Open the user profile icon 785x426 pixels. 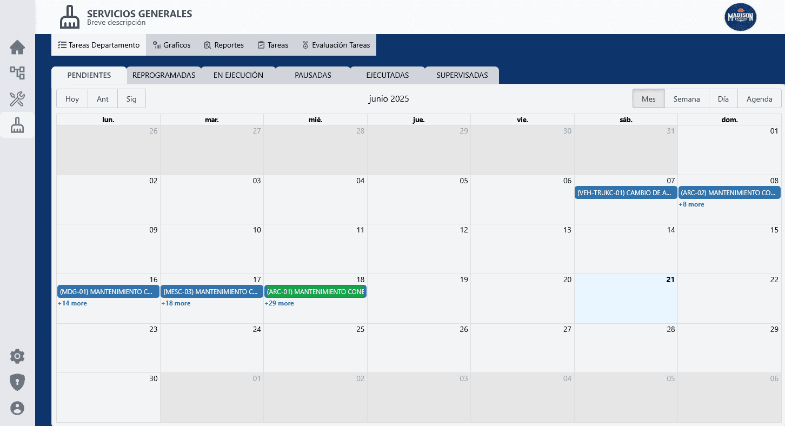[x=17, y=408]
